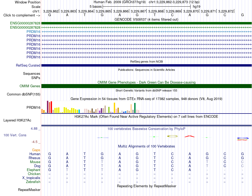The width and height of the screenshot is (252, 196).
Task: Click the light-blue PRDM16 transcript label
Action: [33, 32]
